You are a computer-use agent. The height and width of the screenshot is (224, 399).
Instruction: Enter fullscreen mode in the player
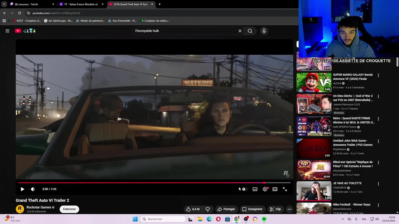click(x=285, y=189)
